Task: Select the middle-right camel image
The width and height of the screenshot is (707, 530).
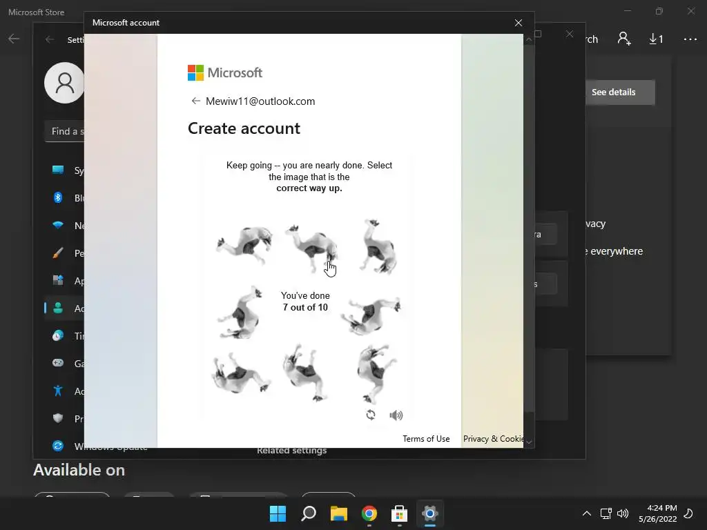Action: 371,315
